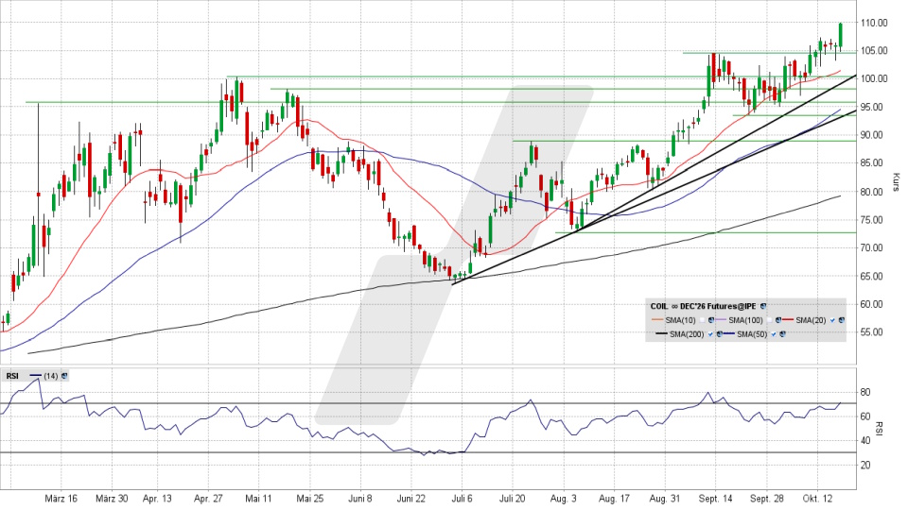908x510 pixels.
Task: Click the 'Juli 20' date label
Action: click(x=513, y=499)
